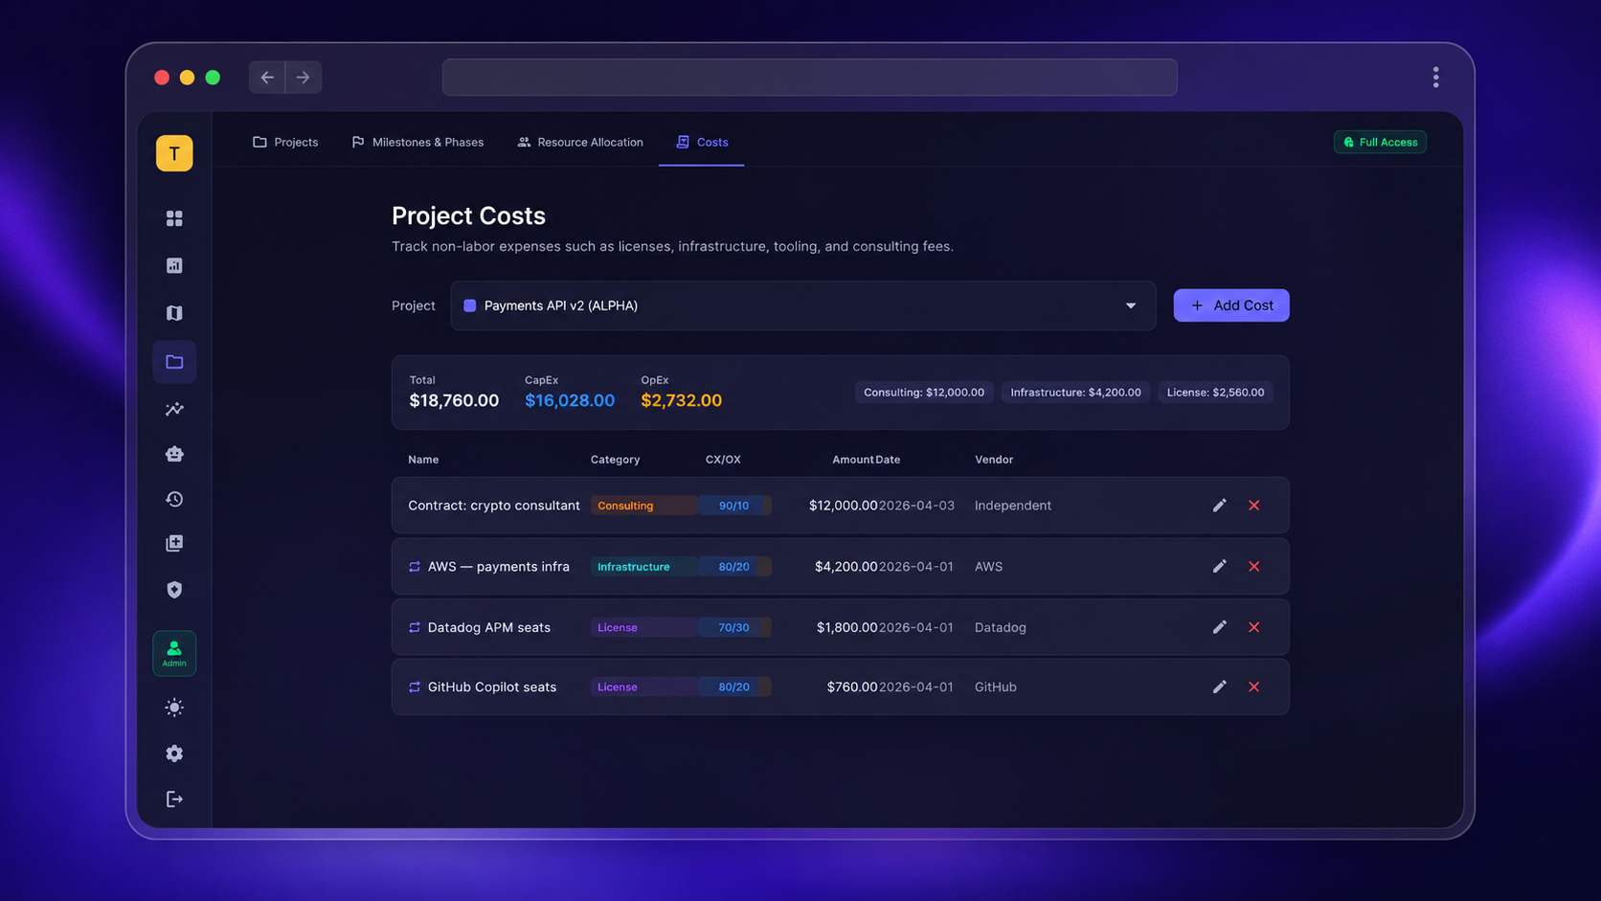Click the License: $2,560.00 chip
Viewport: 1601px width, 901px height.
pyautogui.click(x=1215, y=393)
